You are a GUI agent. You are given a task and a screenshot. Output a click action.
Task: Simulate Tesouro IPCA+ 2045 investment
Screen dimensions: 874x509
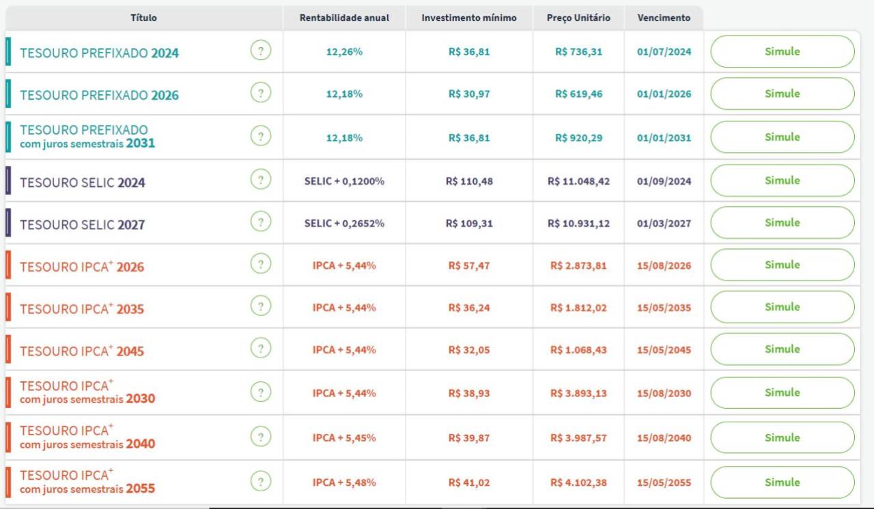pyautogui.click(x=782, y=349)
